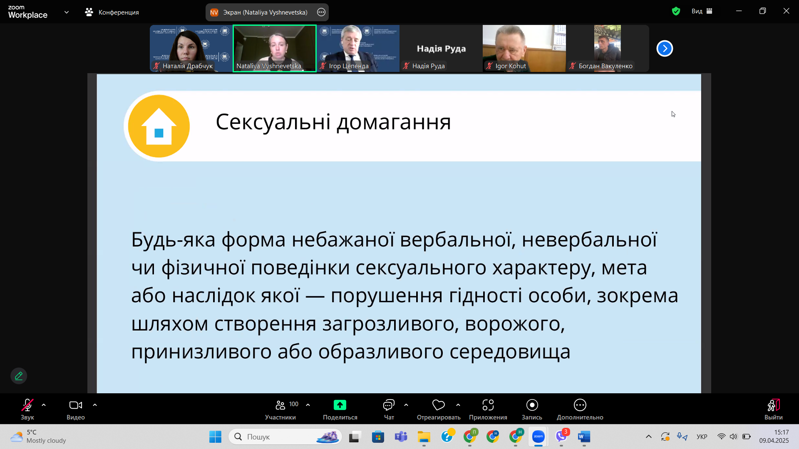Expand the video settings arrow
Screen dimensions: 799x449
95,405
